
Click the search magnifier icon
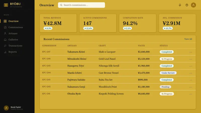coord(61,5)
